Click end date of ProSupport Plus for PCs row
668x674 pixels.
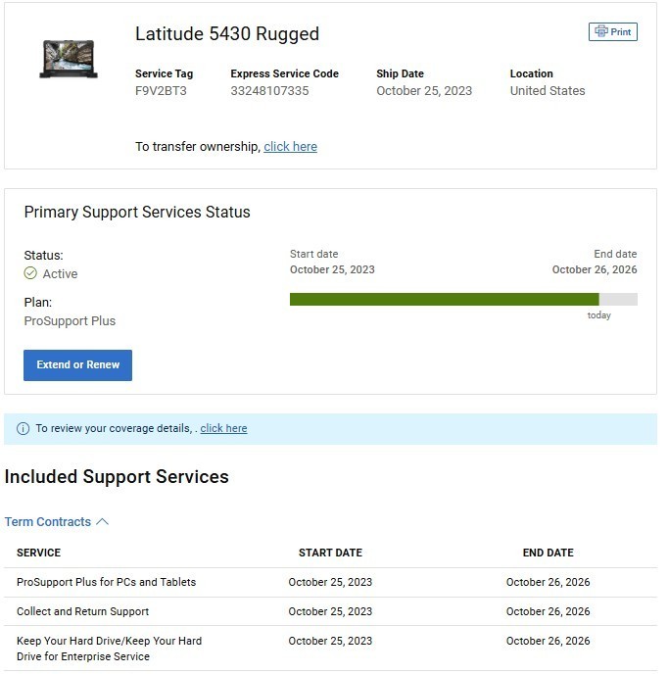pos(549,582)
